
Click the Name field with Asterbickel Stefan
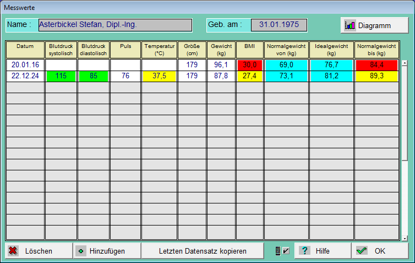(114, 25)
